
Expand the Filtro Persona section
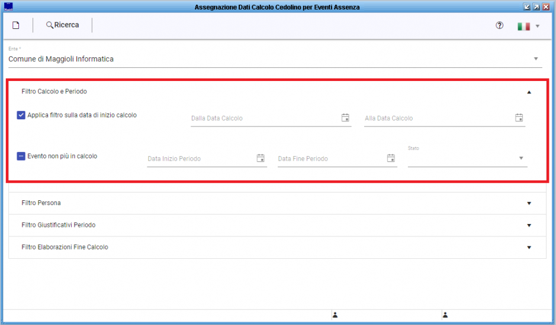pyautogui.click(x=277, y=203)
